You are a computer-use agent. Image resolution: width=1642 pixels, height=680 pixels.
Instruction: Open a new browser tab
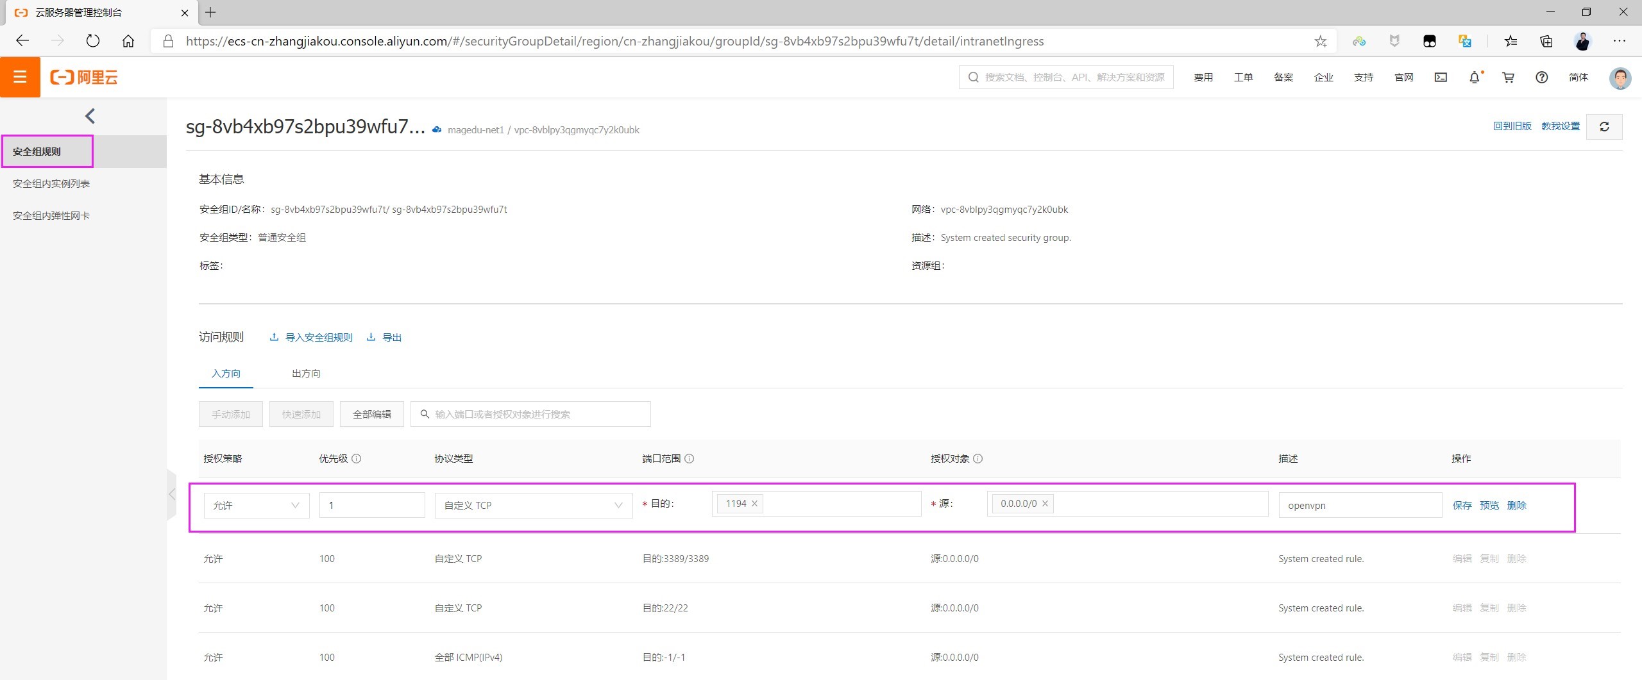click(210, 12)
